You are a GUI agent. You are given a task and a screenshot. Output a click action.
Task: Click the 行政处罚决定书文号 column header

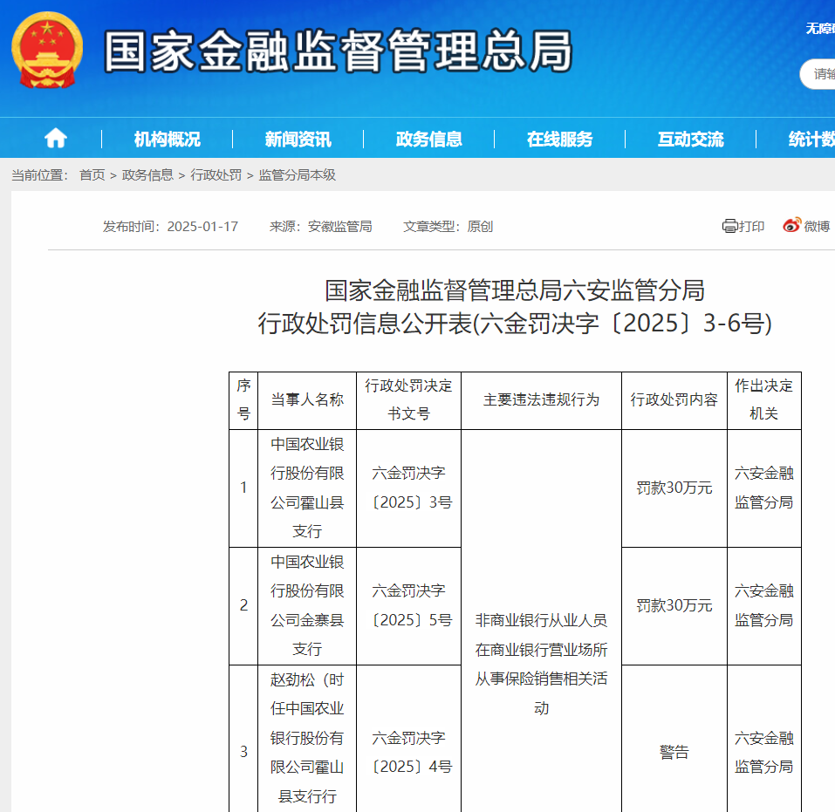click(408, 399)
